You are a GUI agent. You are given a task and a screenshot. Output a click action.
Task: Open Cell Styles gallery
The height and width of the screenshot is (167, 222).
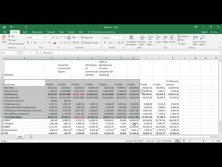(x=150, y=40)
